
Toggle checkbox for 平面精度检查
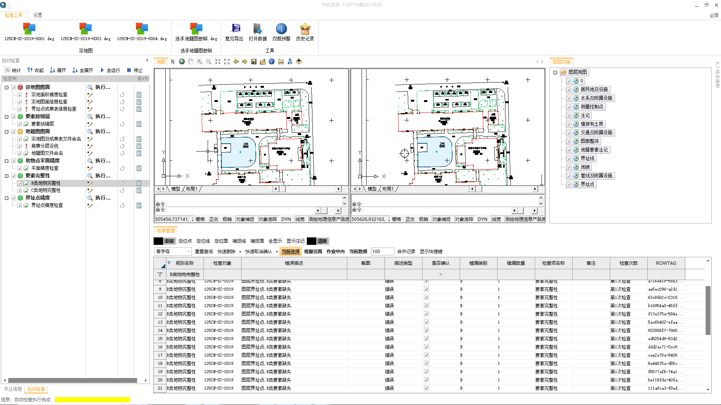[x=20, y=168]
